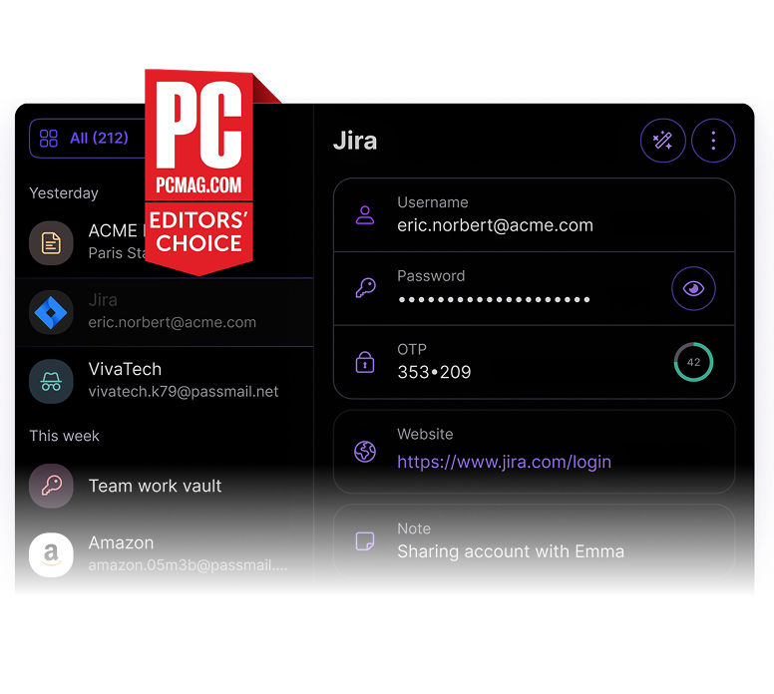Select the ACME note item icon
Viewport: 774px width, 694px height.
pyautogui.click(x=51, y=242)
